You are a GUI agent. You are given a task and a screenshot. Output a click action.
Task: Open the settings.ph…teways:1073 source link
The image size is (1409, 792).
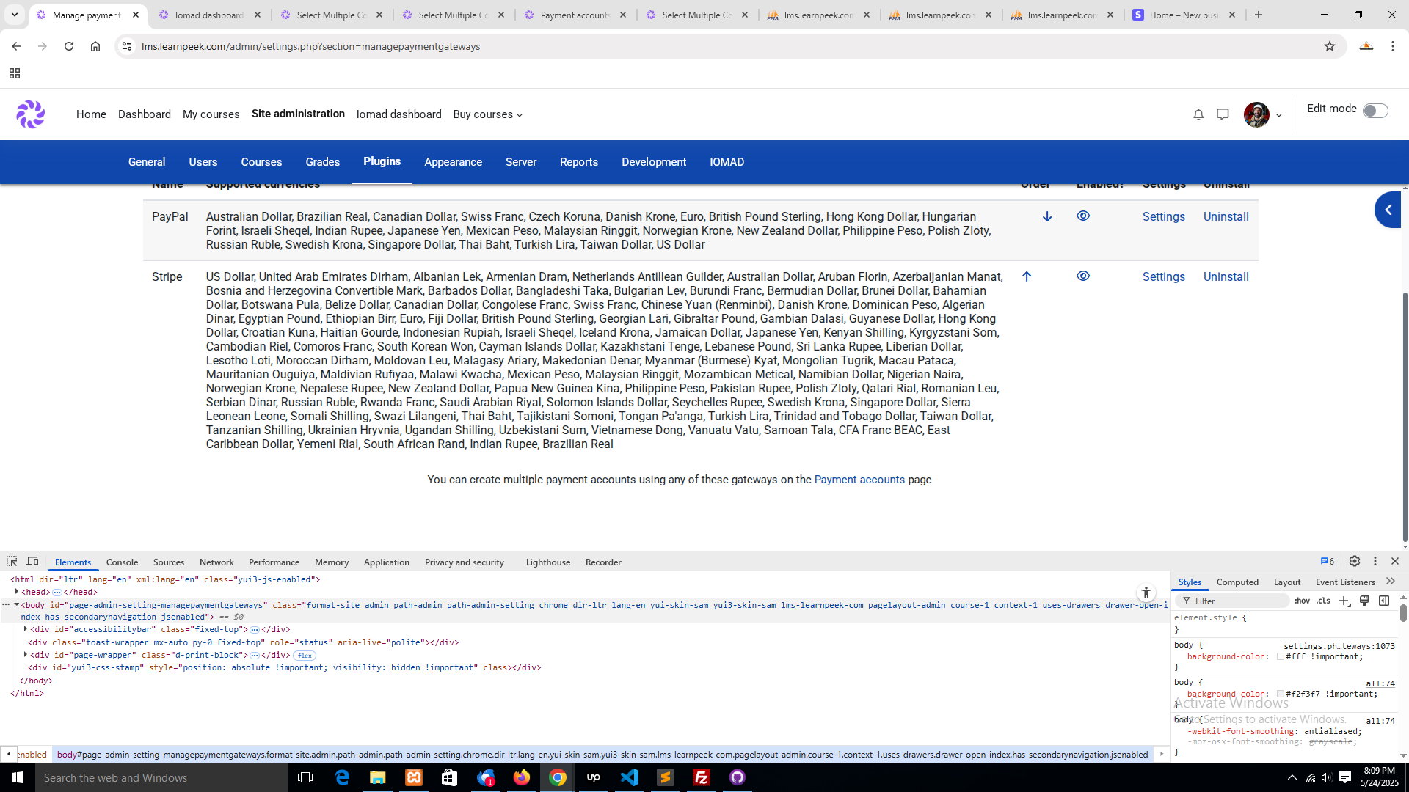click(x=1339, y=646)
